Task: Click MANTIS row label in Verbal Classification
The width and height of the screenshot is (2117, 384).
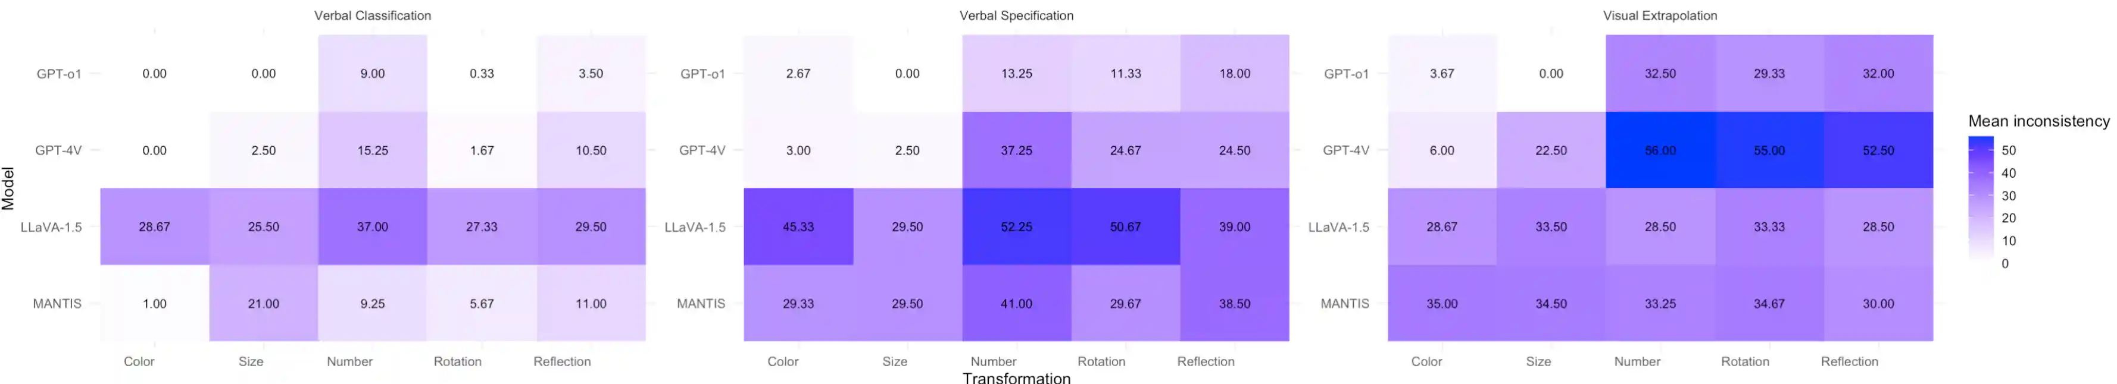Action: 57,304
